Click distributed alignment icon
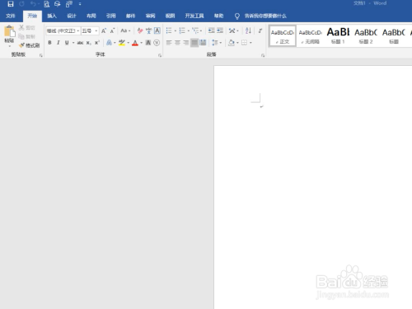Image resolution: width=412 pixels, height=309 pixels. (x=203, y=43)
